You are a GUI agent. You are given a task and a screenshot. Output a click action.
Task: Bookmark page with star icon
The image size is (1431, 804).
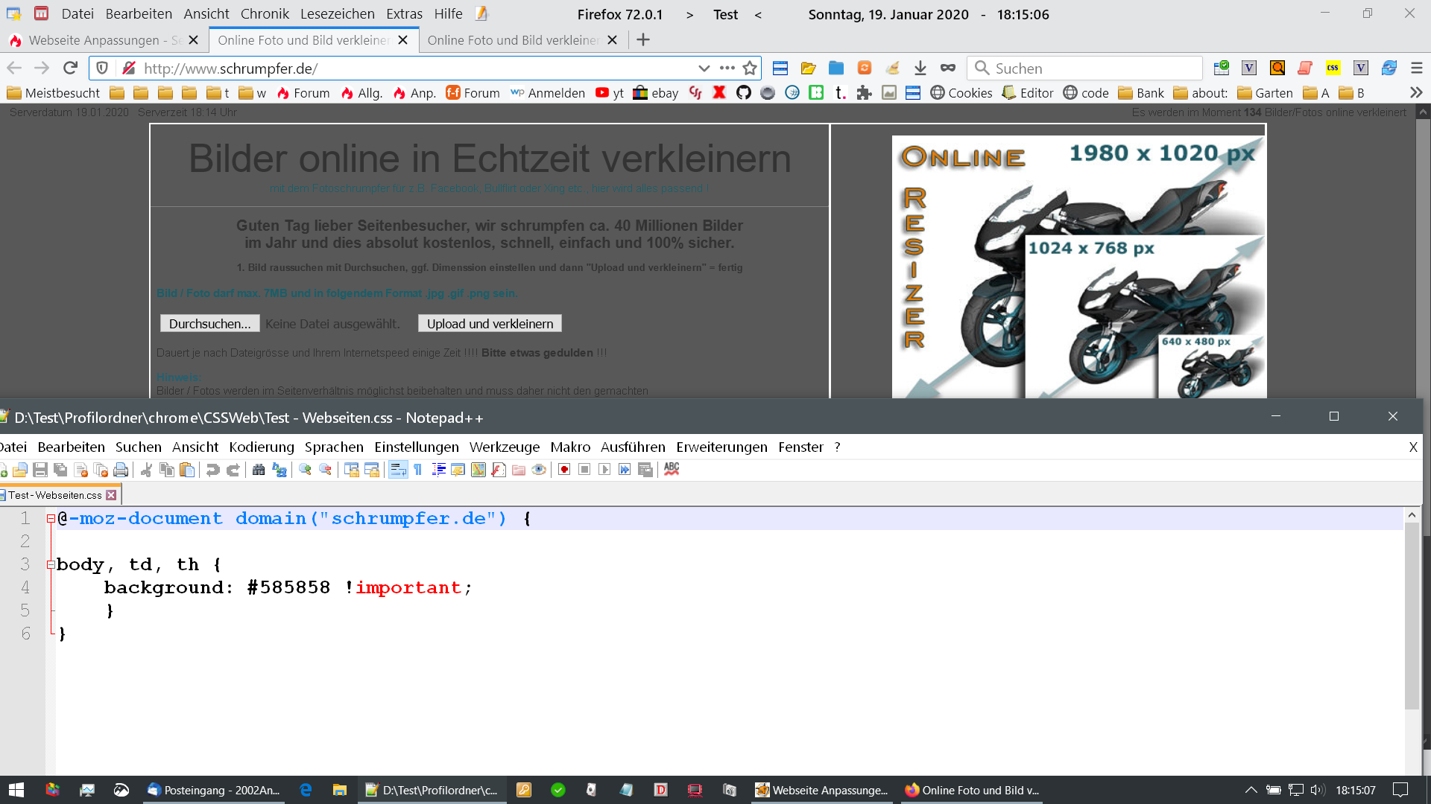coord(750,68)
